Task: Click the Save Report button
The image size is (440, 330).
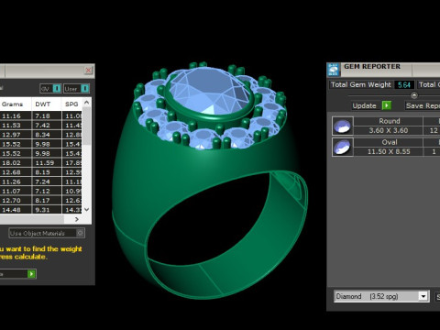Action: (x=423, y=105)
